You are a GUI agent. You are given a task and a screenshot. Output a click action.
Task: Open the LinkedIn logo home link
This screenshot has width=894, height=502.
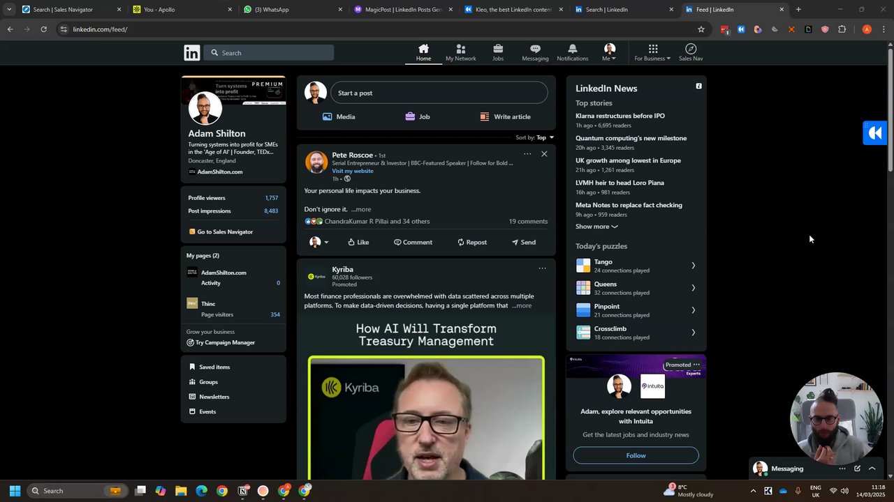tap(192, 53)
